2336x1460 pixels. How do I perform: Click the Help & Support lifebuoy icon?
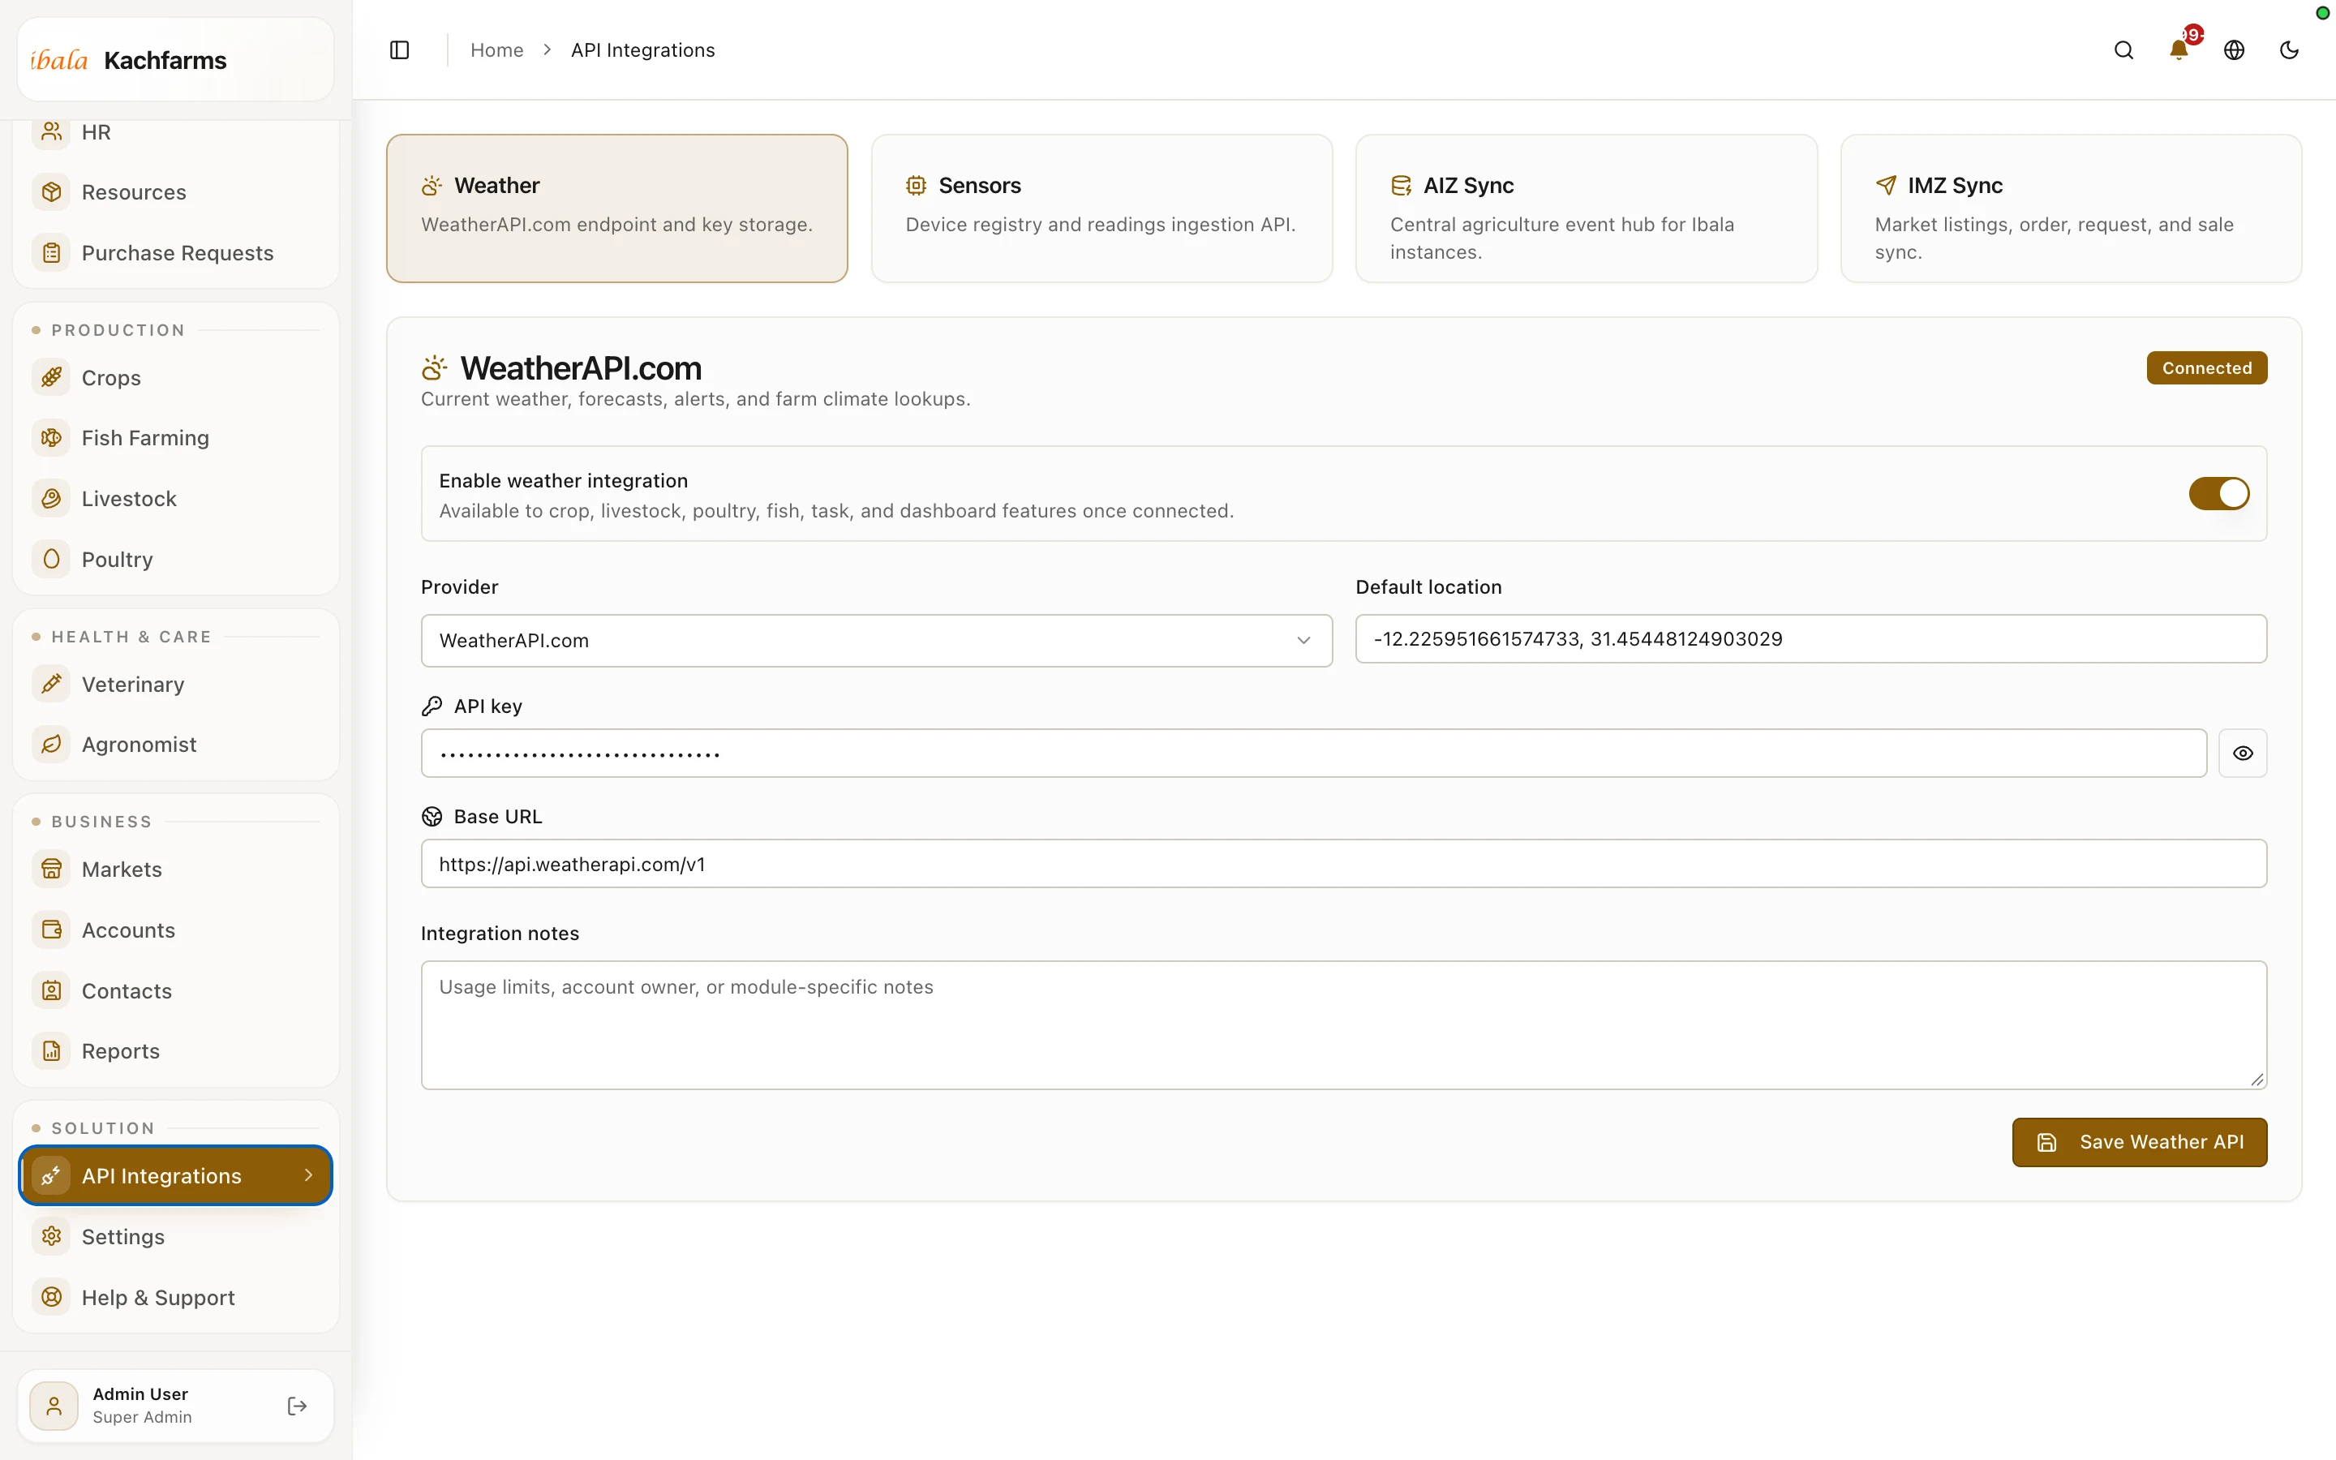(x=52, y=1297)
